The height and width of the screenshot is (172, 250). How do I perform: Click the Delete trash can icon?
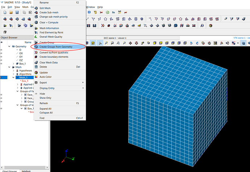point(36,67)
